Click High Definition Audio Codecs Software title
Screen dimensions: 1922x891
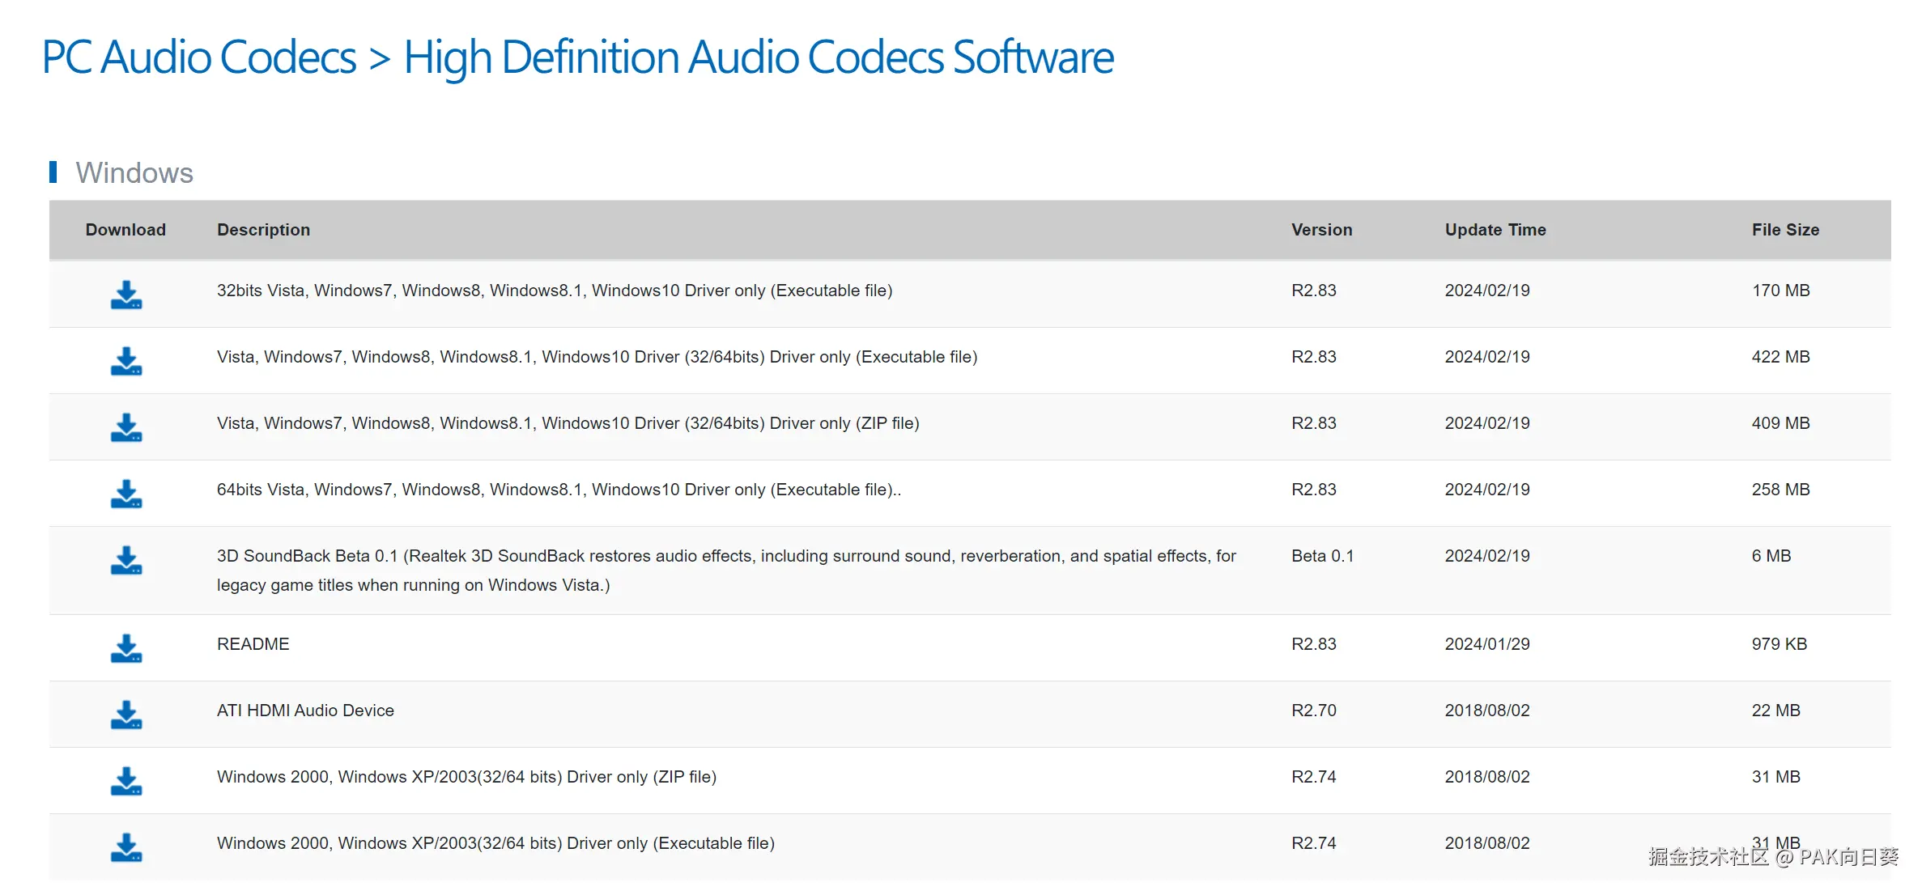[758, 57]
